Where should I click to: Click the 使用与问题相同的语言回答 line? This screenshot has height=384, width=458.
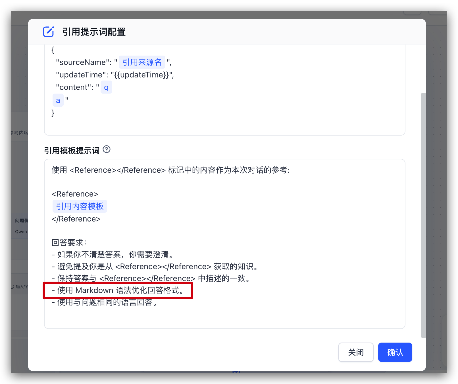coord(105,303)
